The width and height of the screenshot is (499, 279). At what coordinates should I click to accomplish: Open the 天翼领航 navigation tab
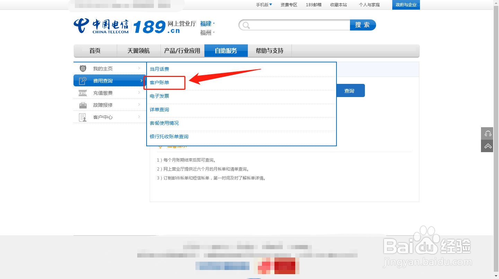point(139,51)
